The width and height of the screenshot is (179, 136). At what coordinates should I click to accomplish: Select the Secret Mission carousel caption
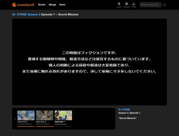pyautogui.click(x=61, y=124)
